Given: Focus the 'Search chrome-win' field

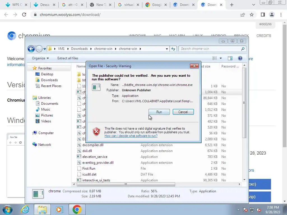Looking at the screenshot, I should [x=212, y=49].
